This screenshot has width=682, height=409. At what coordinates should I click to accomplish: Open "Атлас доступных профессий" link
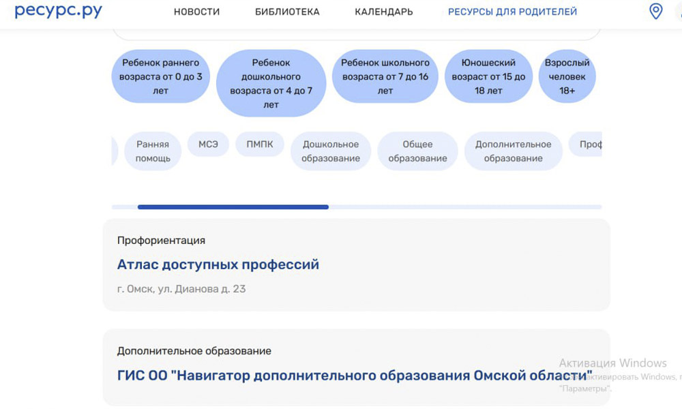217,265
